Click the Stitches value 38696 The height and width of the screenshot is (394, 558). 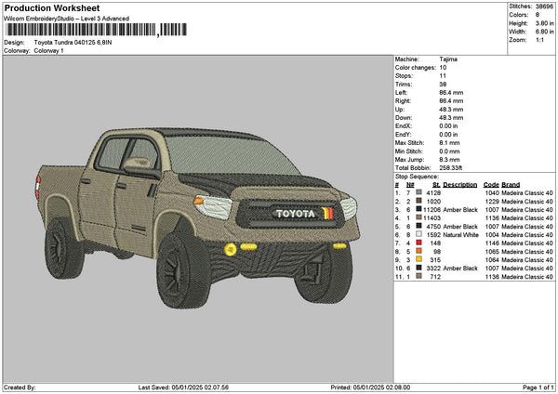click(544, 7)
